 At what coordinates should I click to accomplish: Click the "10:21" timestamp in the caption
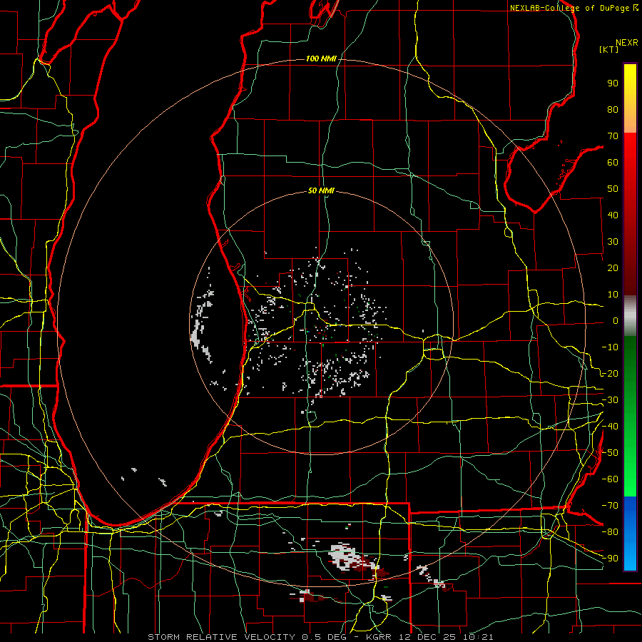(x=478, y=637)
